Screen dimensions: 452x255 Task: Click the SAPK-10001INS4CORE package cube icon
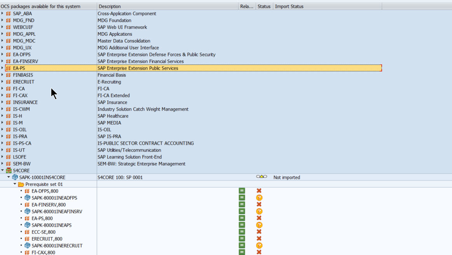click(15, 177)
